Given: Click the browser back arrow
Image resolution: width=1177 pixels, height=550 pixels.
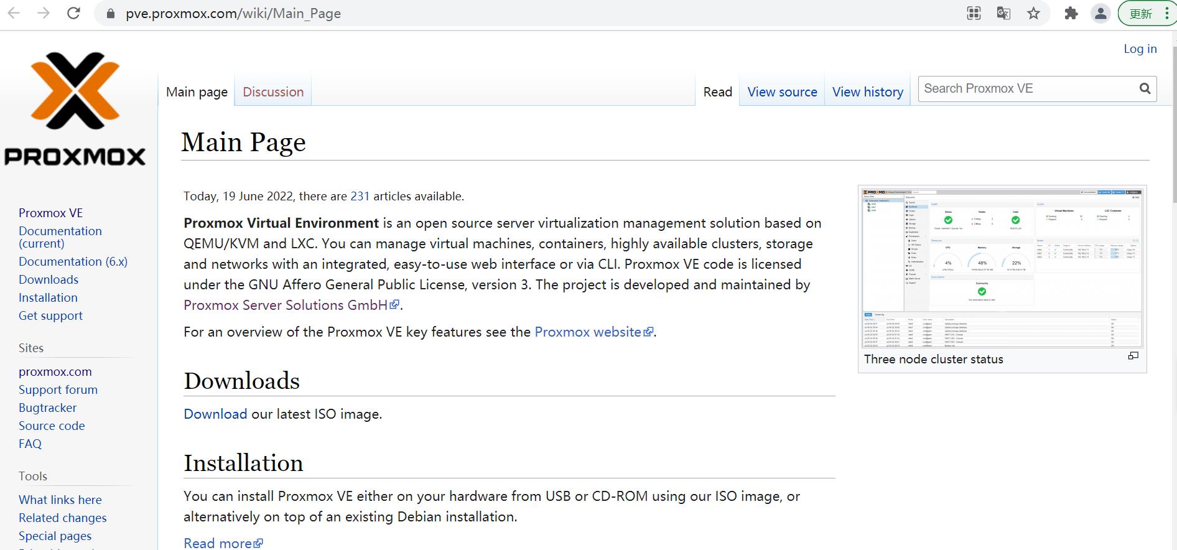Looking at the screenshot, I should pos(14,13).
